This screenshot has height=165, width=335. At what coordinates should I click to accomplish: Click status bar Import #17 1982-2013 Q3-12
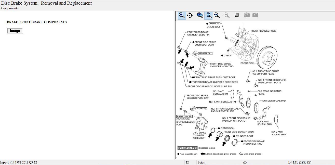coord(19,162)
